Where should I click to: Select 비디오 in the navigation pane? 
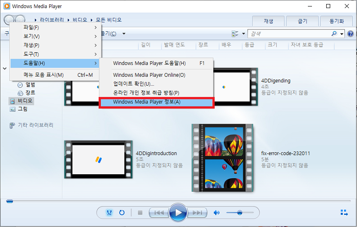(x=21, y=101)
